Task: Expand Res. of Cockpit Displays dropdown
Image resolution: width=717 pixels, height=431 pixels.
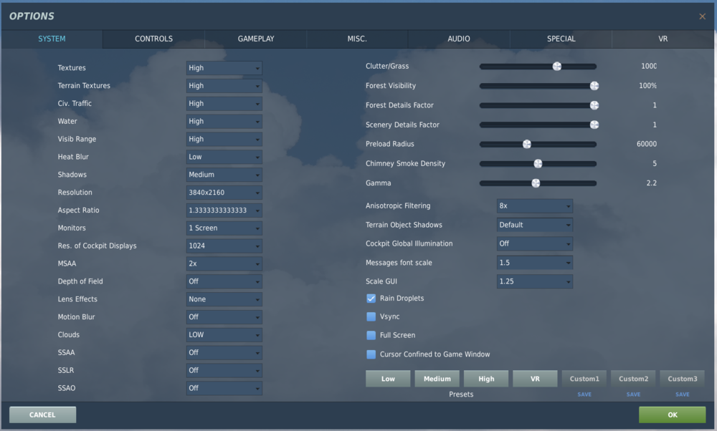Action: [x=224, y=246]
